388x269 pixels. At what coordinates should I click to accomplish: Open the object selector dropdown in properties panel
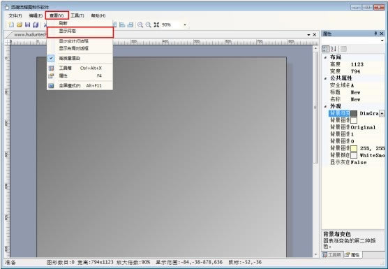click(382, 41)
